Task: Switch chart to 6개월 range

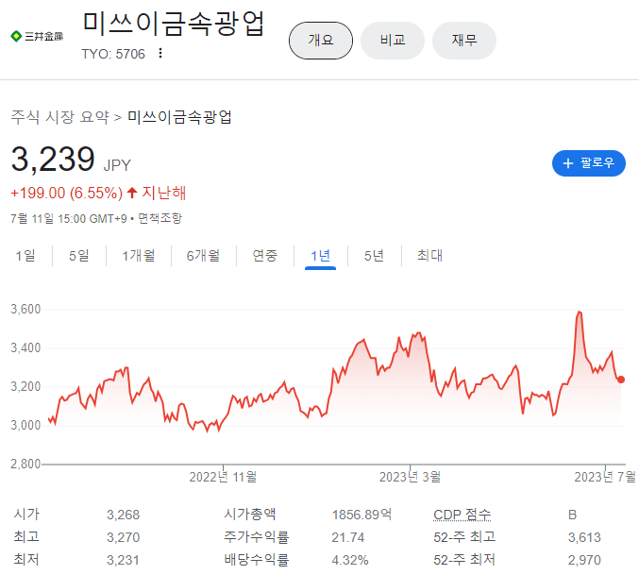Action: click(203, 256)
